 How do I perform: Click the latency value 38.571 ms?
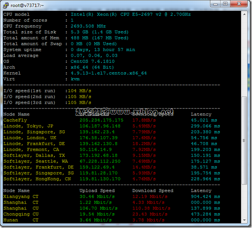click(204, 167)
